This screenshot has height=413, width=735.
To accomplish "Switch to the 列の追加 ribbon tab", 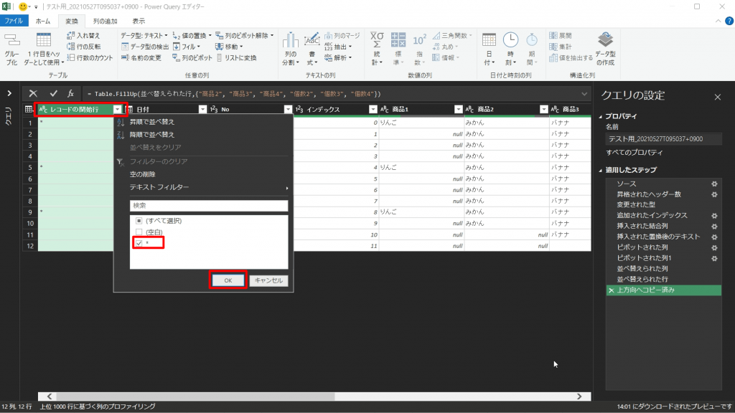I will (105, 22).
